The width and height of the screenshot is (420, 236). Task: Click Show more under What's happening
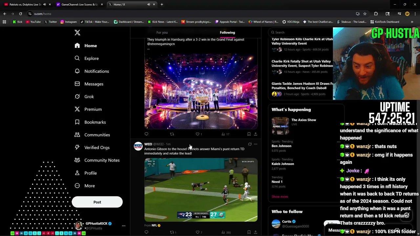click(280, 197)
